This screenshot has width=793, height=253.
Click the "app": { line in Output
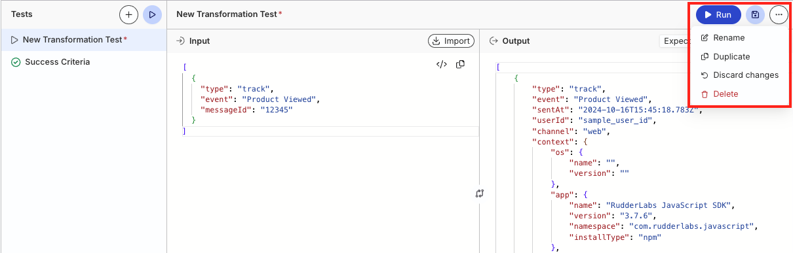[x=568, y=195]
